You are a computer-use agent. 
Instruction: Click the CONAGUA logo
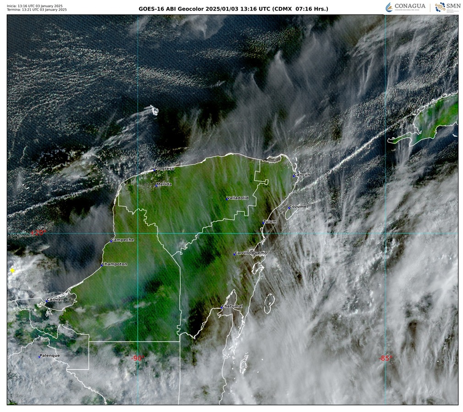coord(405,7)
